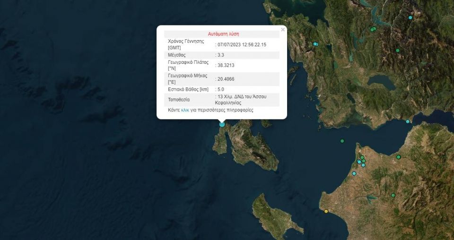This screenshot has width=454, height=240.
Task: Click the magnitude value 3.3 in popup
Action: [220, 55]
